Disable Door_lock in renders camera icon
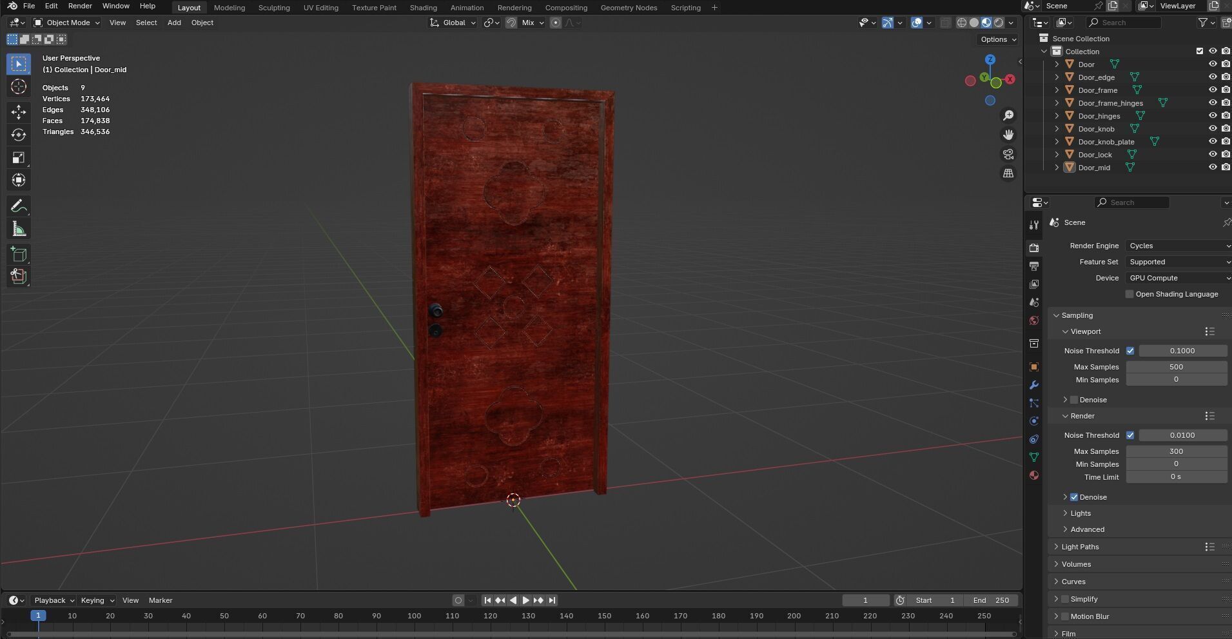1232x639 pixels. (x=1226, y=155)
